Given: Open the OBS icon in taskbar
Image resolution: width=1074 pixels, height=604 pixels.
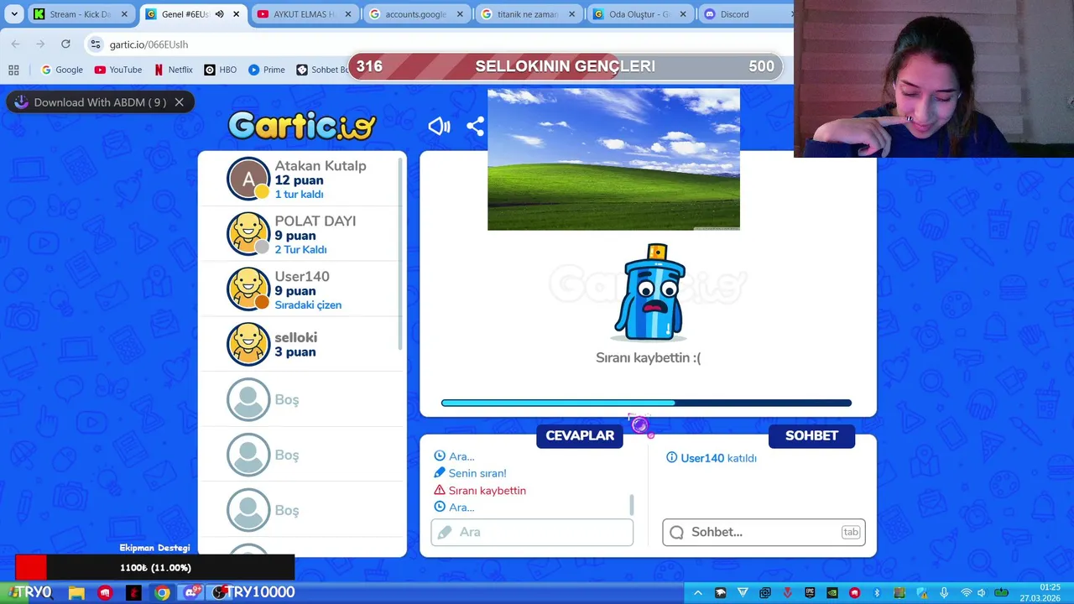Looking at the screenshot, I should point(219,592).
